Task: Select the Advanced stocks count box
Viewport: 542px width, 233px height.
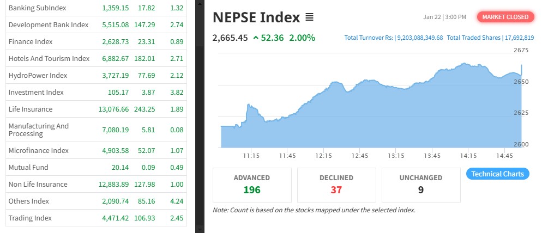Action: [x=252, y=185]
